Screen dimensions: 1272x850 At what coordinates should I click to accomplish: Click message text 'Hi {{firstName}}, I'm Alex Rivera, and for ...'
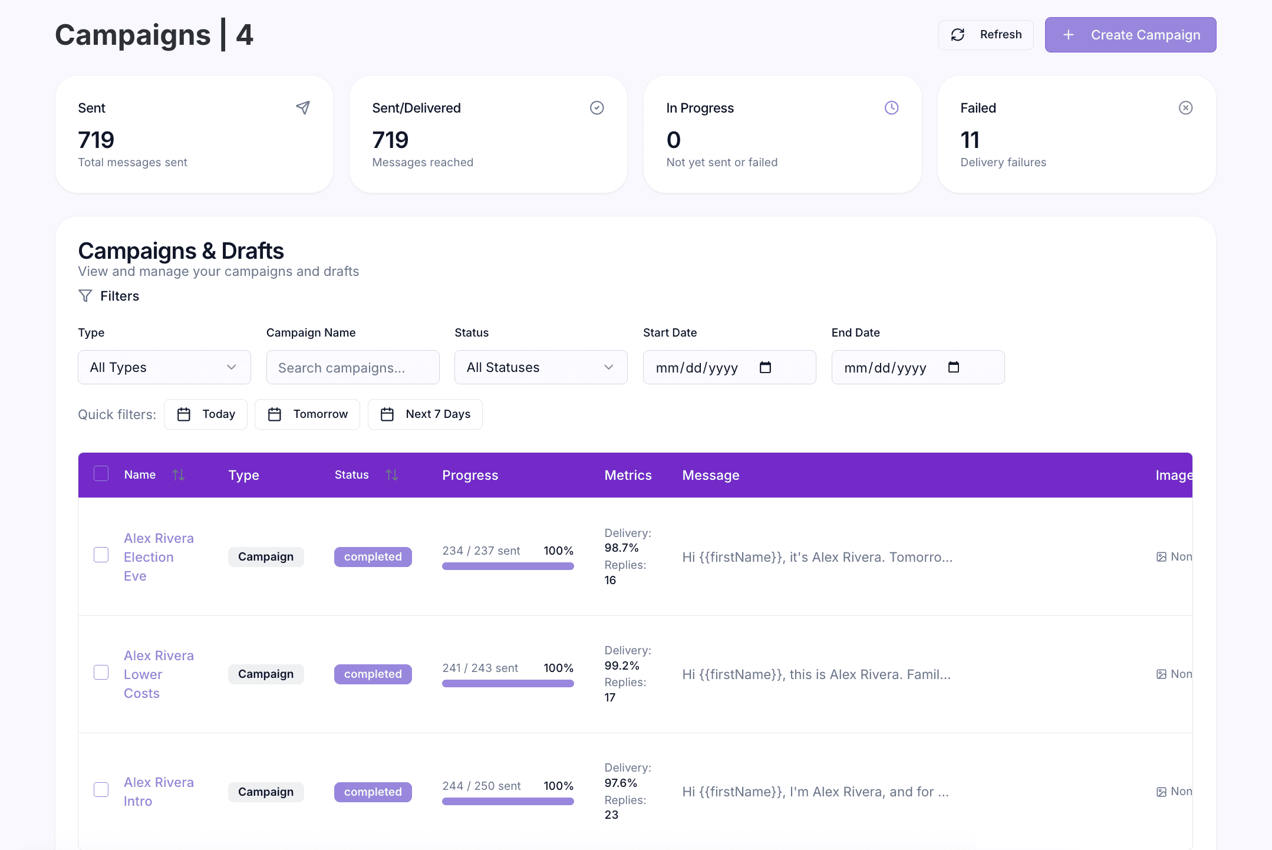[816, 792]
